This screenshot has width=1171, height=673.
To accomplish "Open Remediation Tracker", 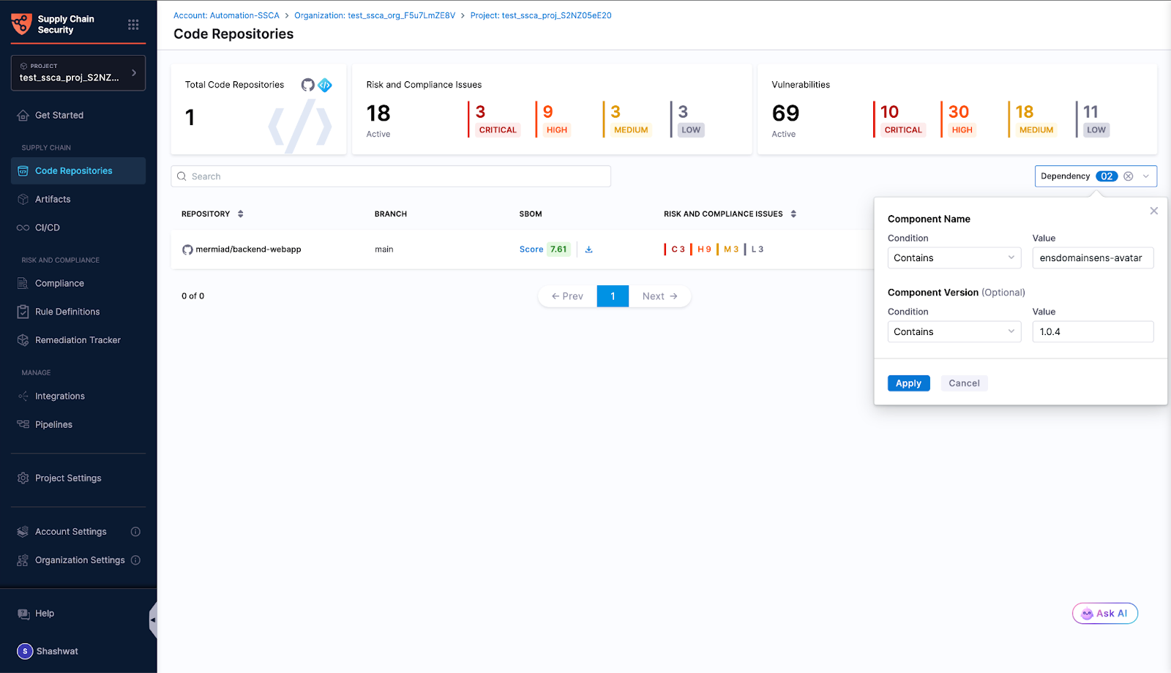I will tap(78, 340).
